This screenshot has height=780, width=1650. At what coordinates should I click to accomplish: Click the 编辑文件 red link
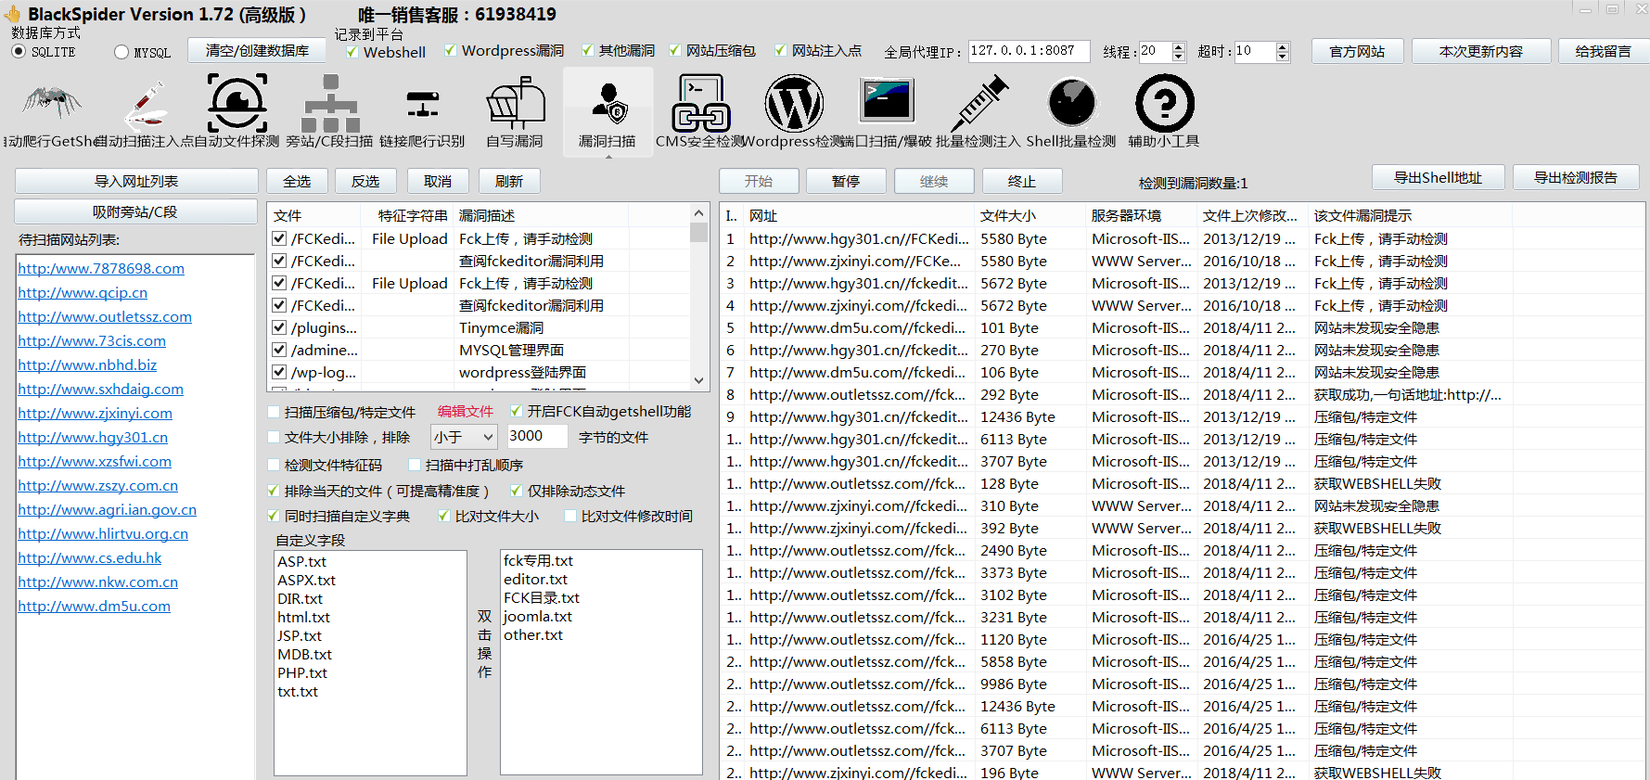tap(466, 411)
